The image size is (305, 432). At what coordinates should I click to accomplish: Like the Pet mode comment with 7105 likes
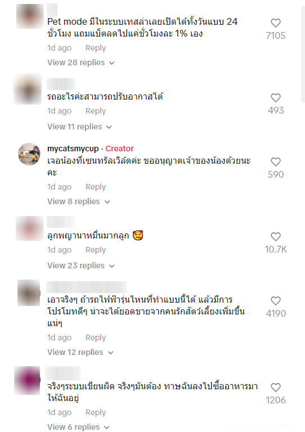[x=276, y=23]
